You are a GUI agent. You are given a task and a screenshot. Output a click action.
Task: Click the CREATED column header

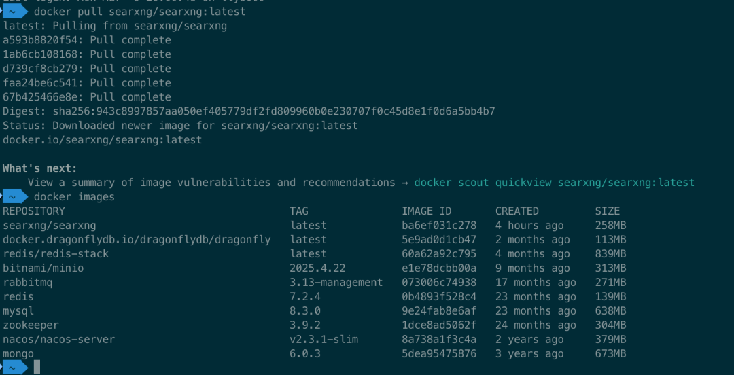tap(517, 211)
